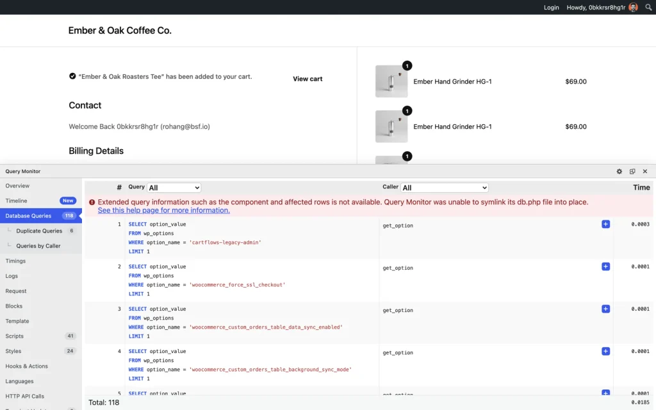Close the Query Monitor panel
Screen dimensions: 656x410
(645, 172)
